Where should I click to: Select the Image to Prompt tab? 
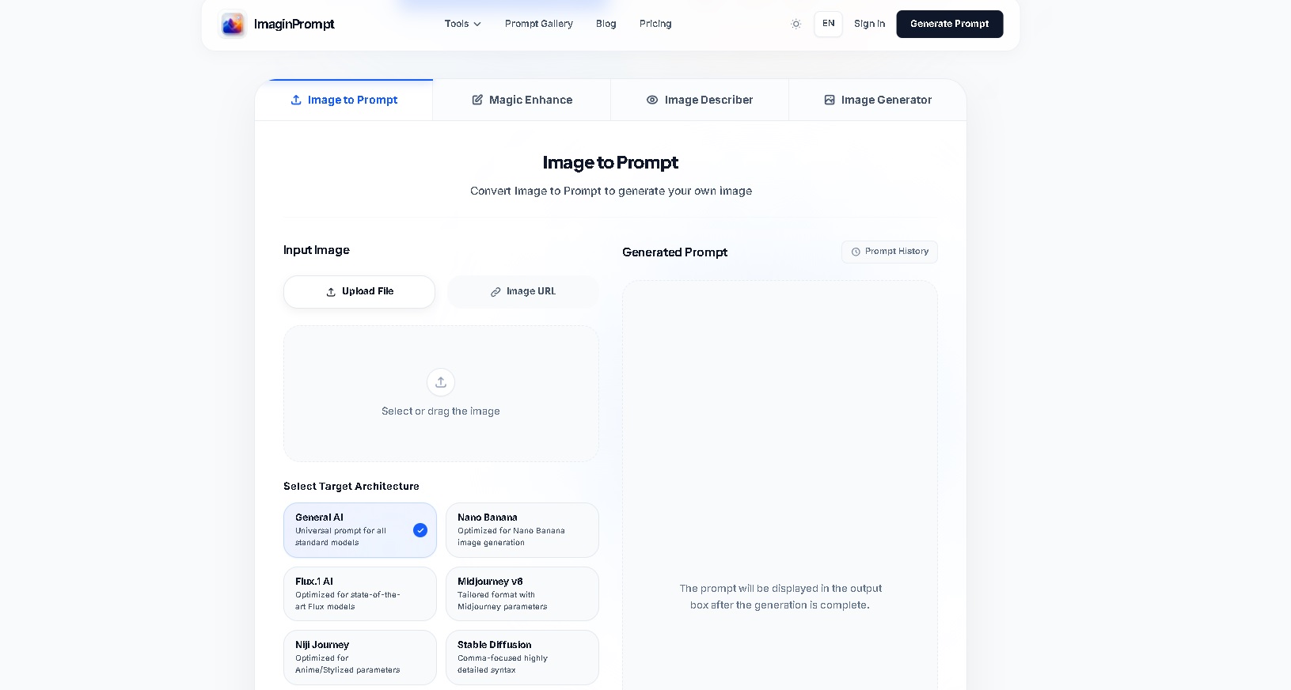[344, 100]
